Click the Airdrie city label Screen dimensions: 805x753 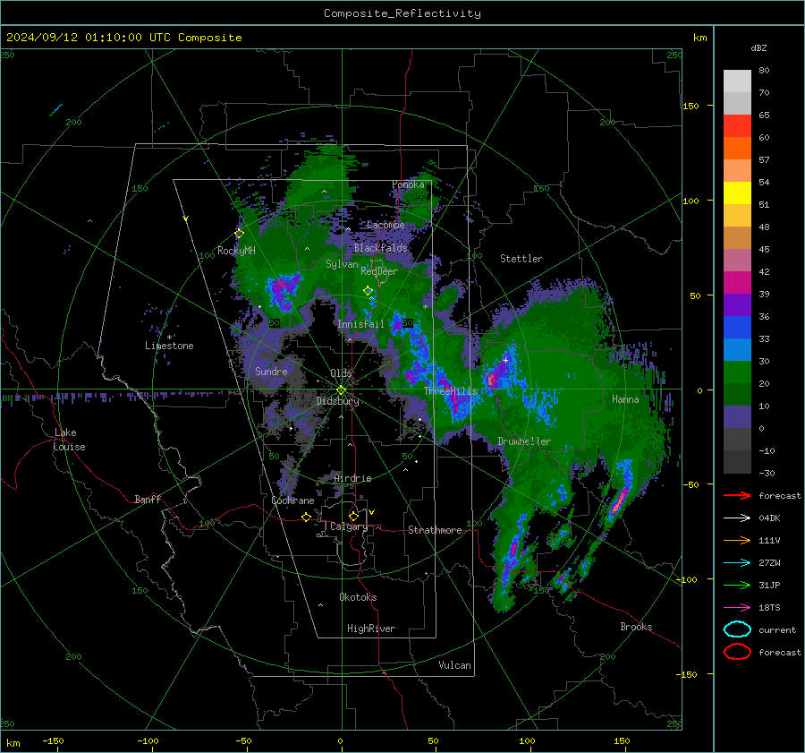[x=352, y=478]
